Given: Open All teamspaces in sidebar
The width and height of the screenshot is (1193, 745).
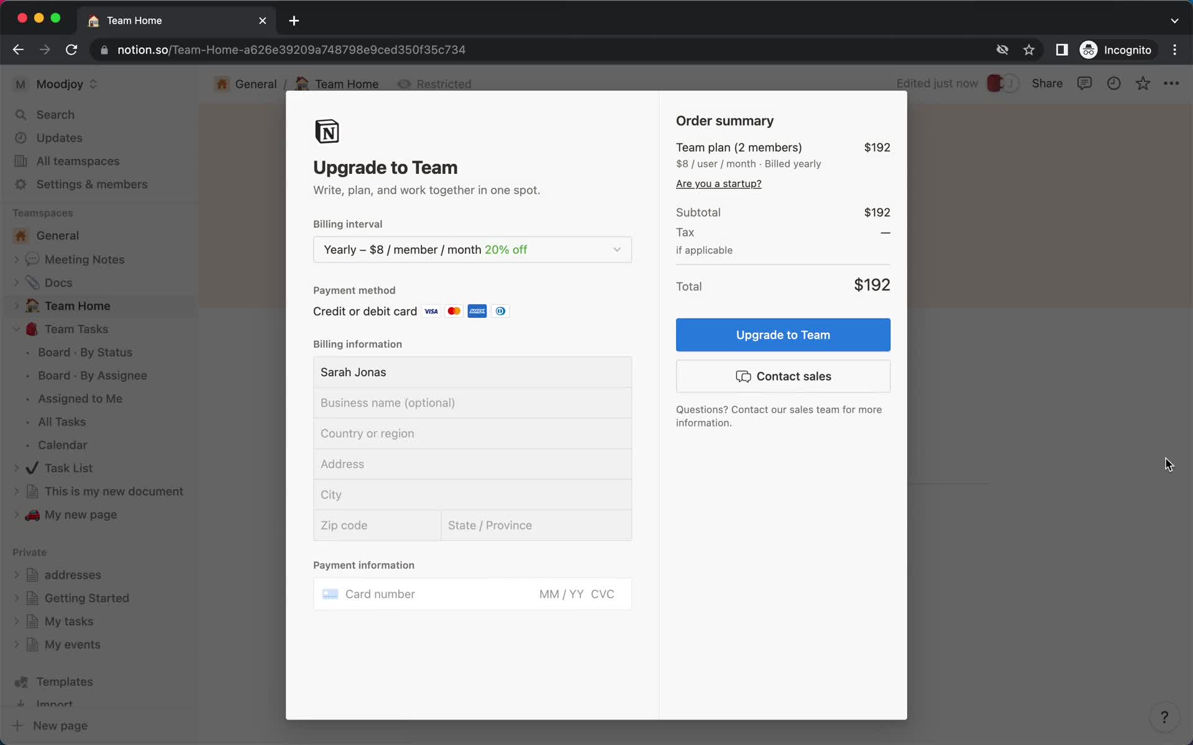Looking at the screenshot, I should [78, 161].
